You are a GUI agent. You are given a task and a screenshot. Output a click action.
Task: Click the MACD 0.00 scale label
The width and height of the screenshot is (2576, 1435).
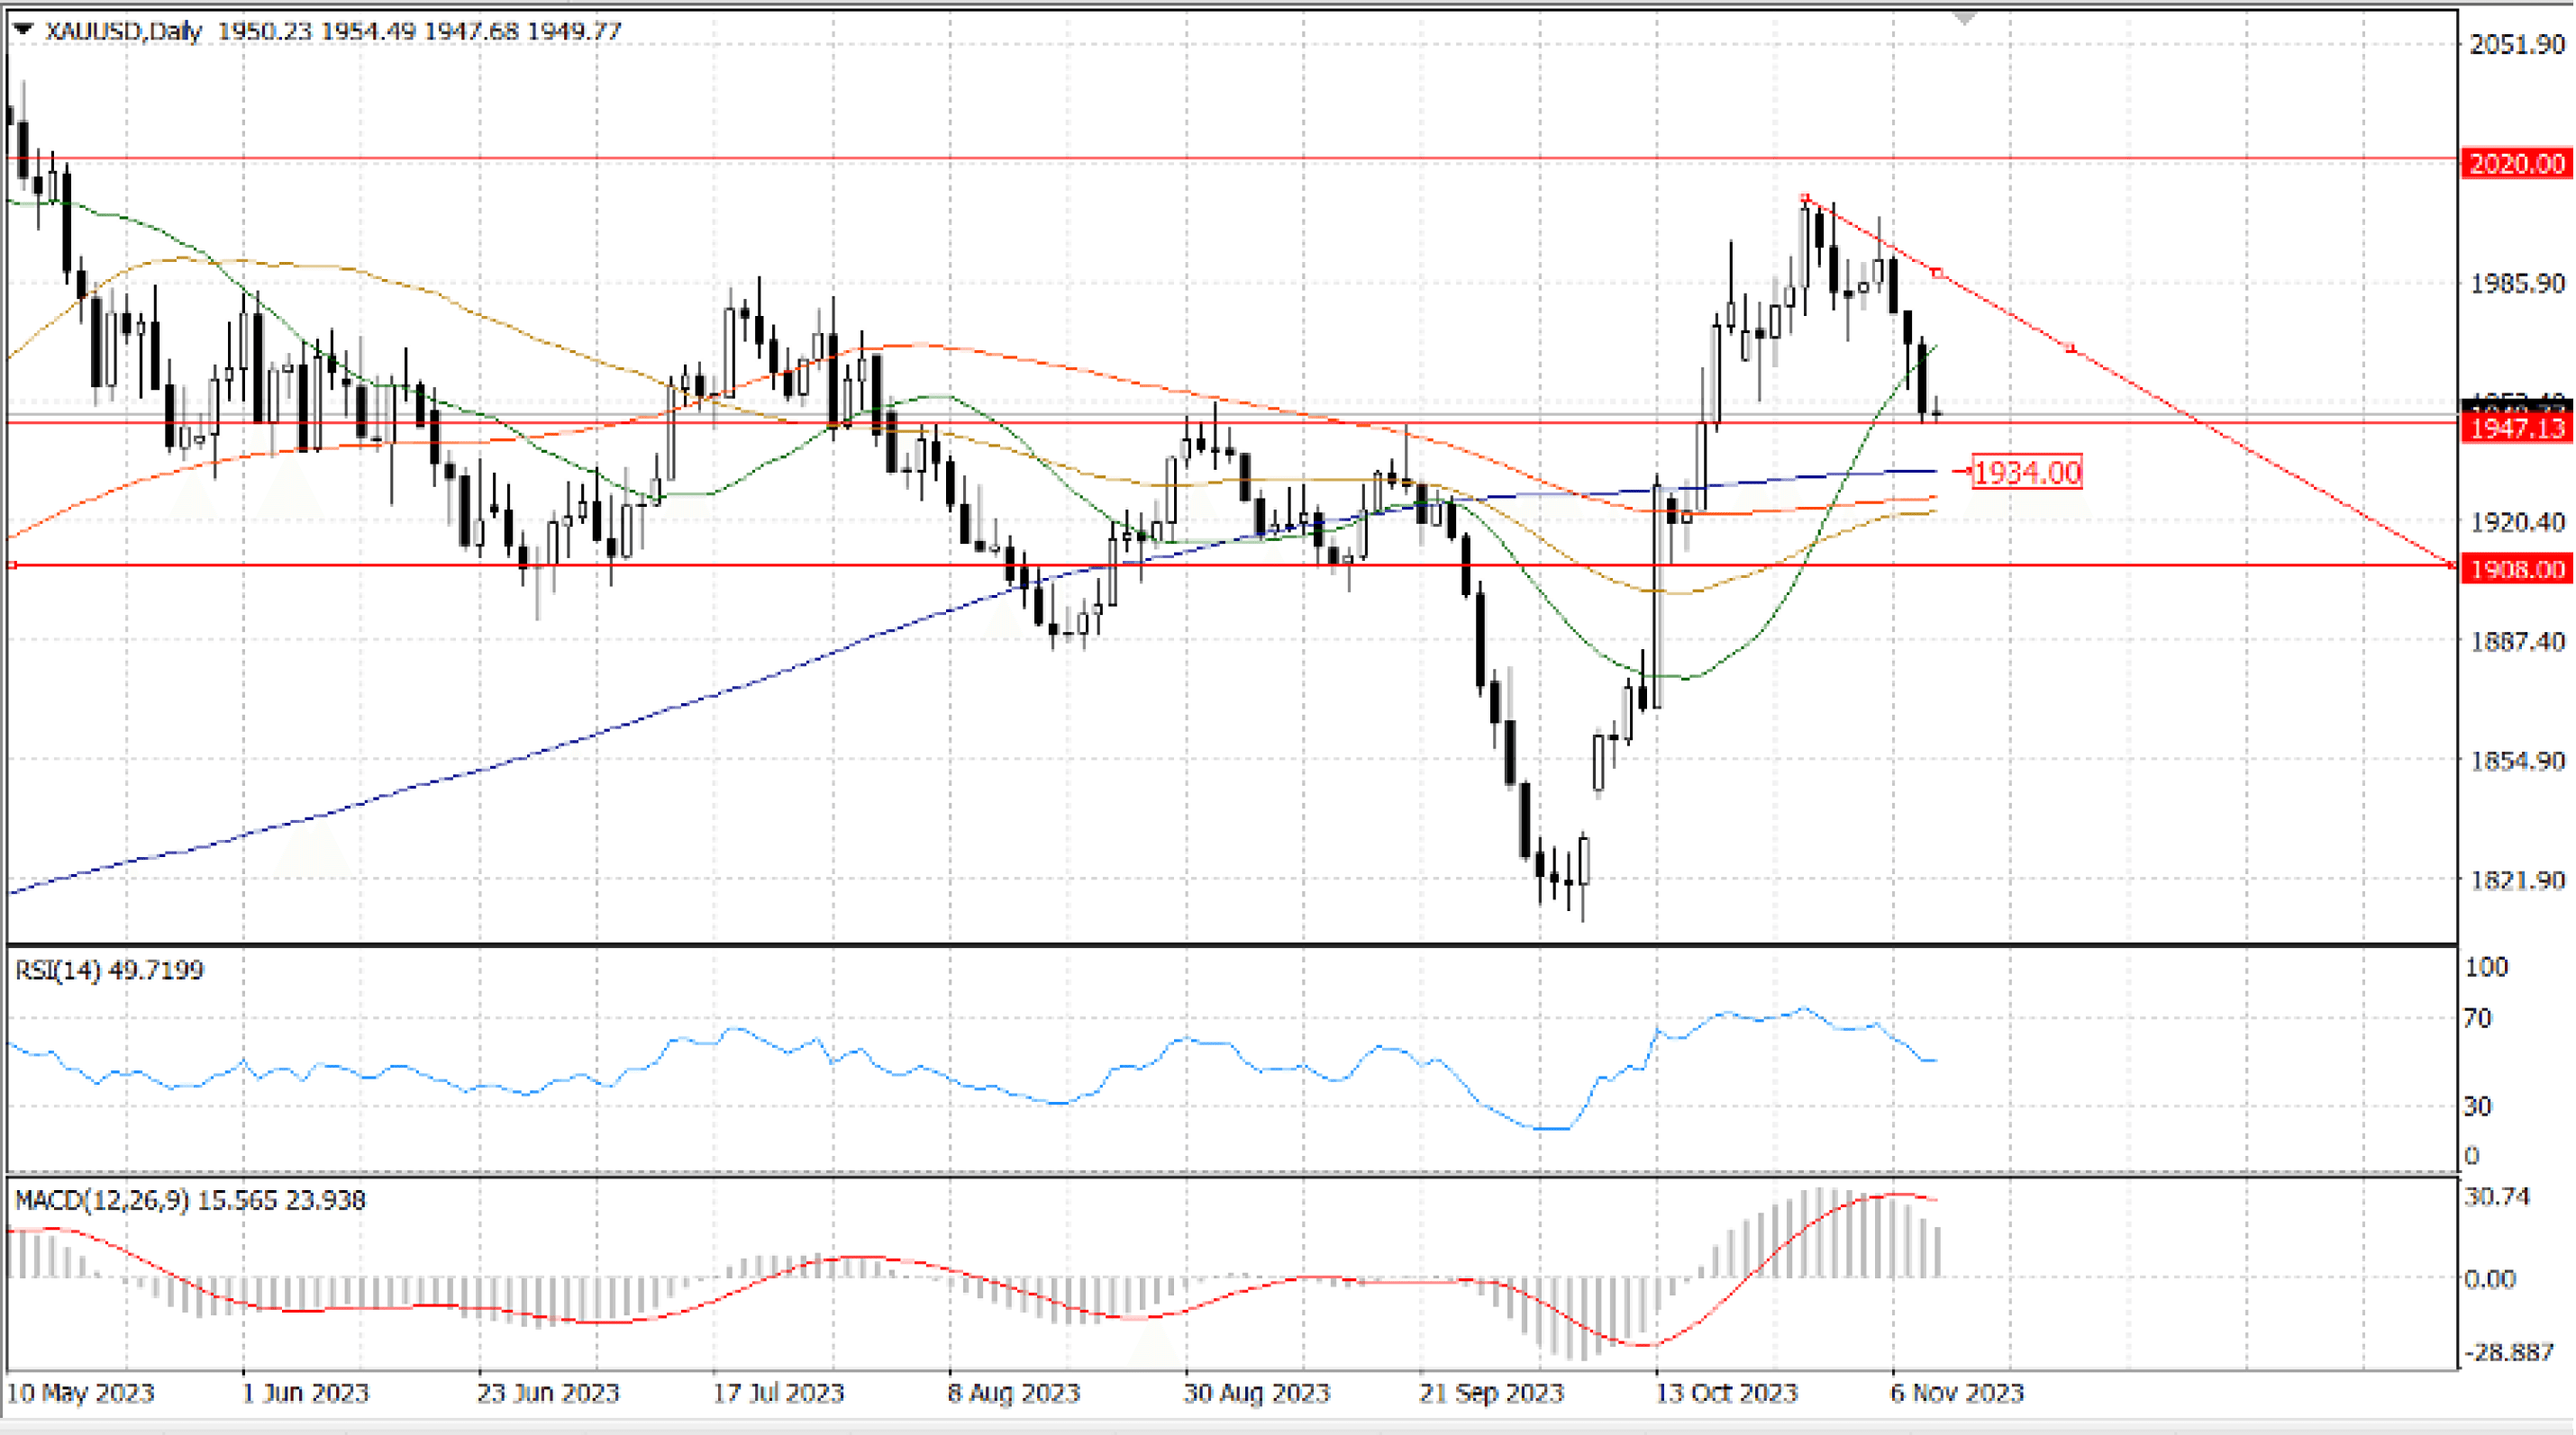pos(2490,1278)
